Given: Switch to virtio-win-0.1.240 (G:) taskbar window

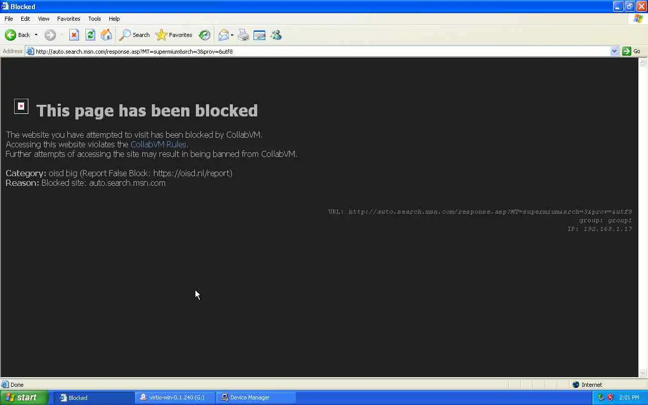Looking at the screenshot, I should (x=175, y=397).
